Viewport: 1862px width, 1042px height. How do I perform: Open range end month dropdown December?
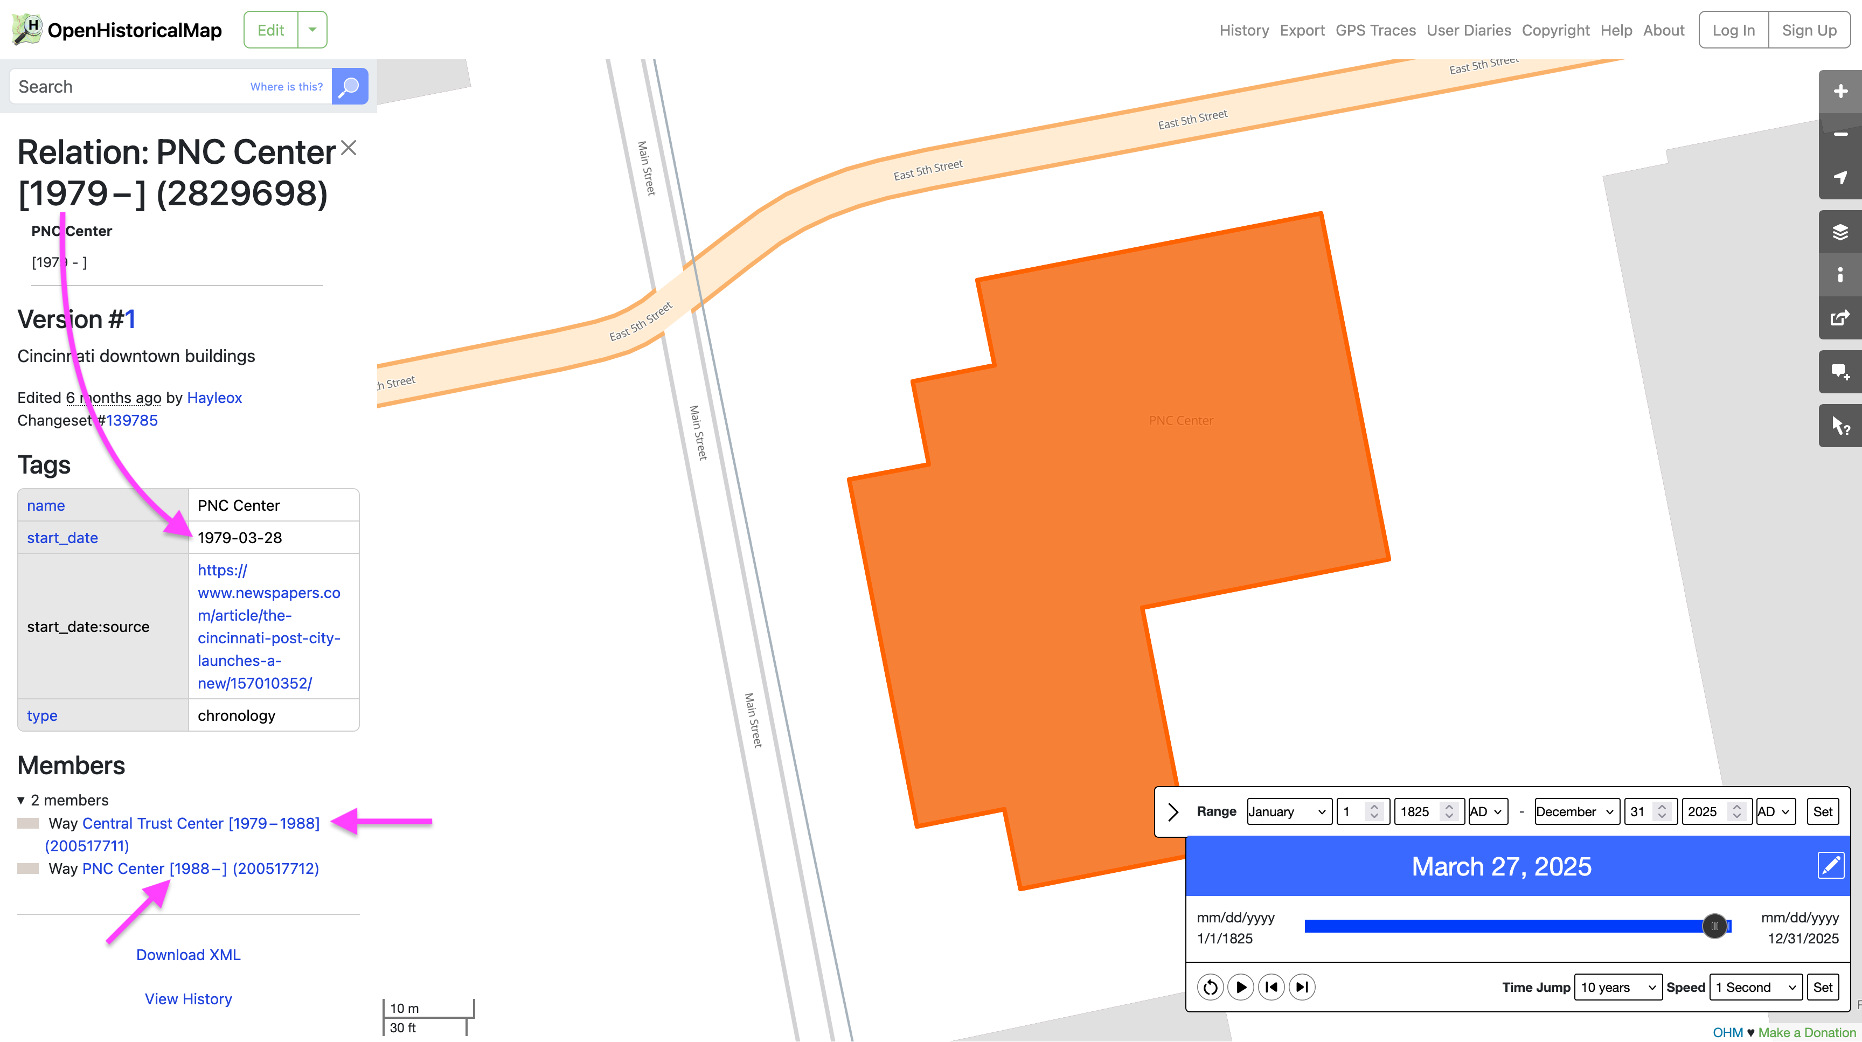[1576, 811]
